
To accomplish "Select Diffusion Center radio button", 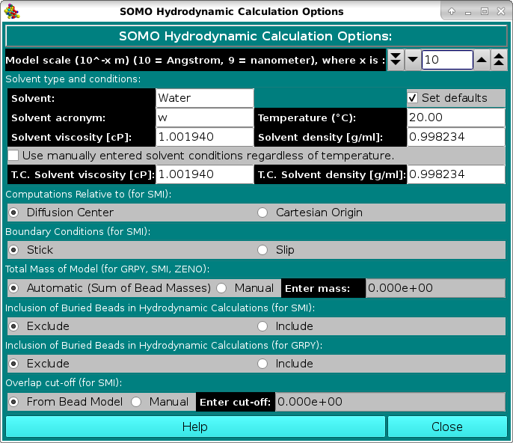I will [13, 213].
